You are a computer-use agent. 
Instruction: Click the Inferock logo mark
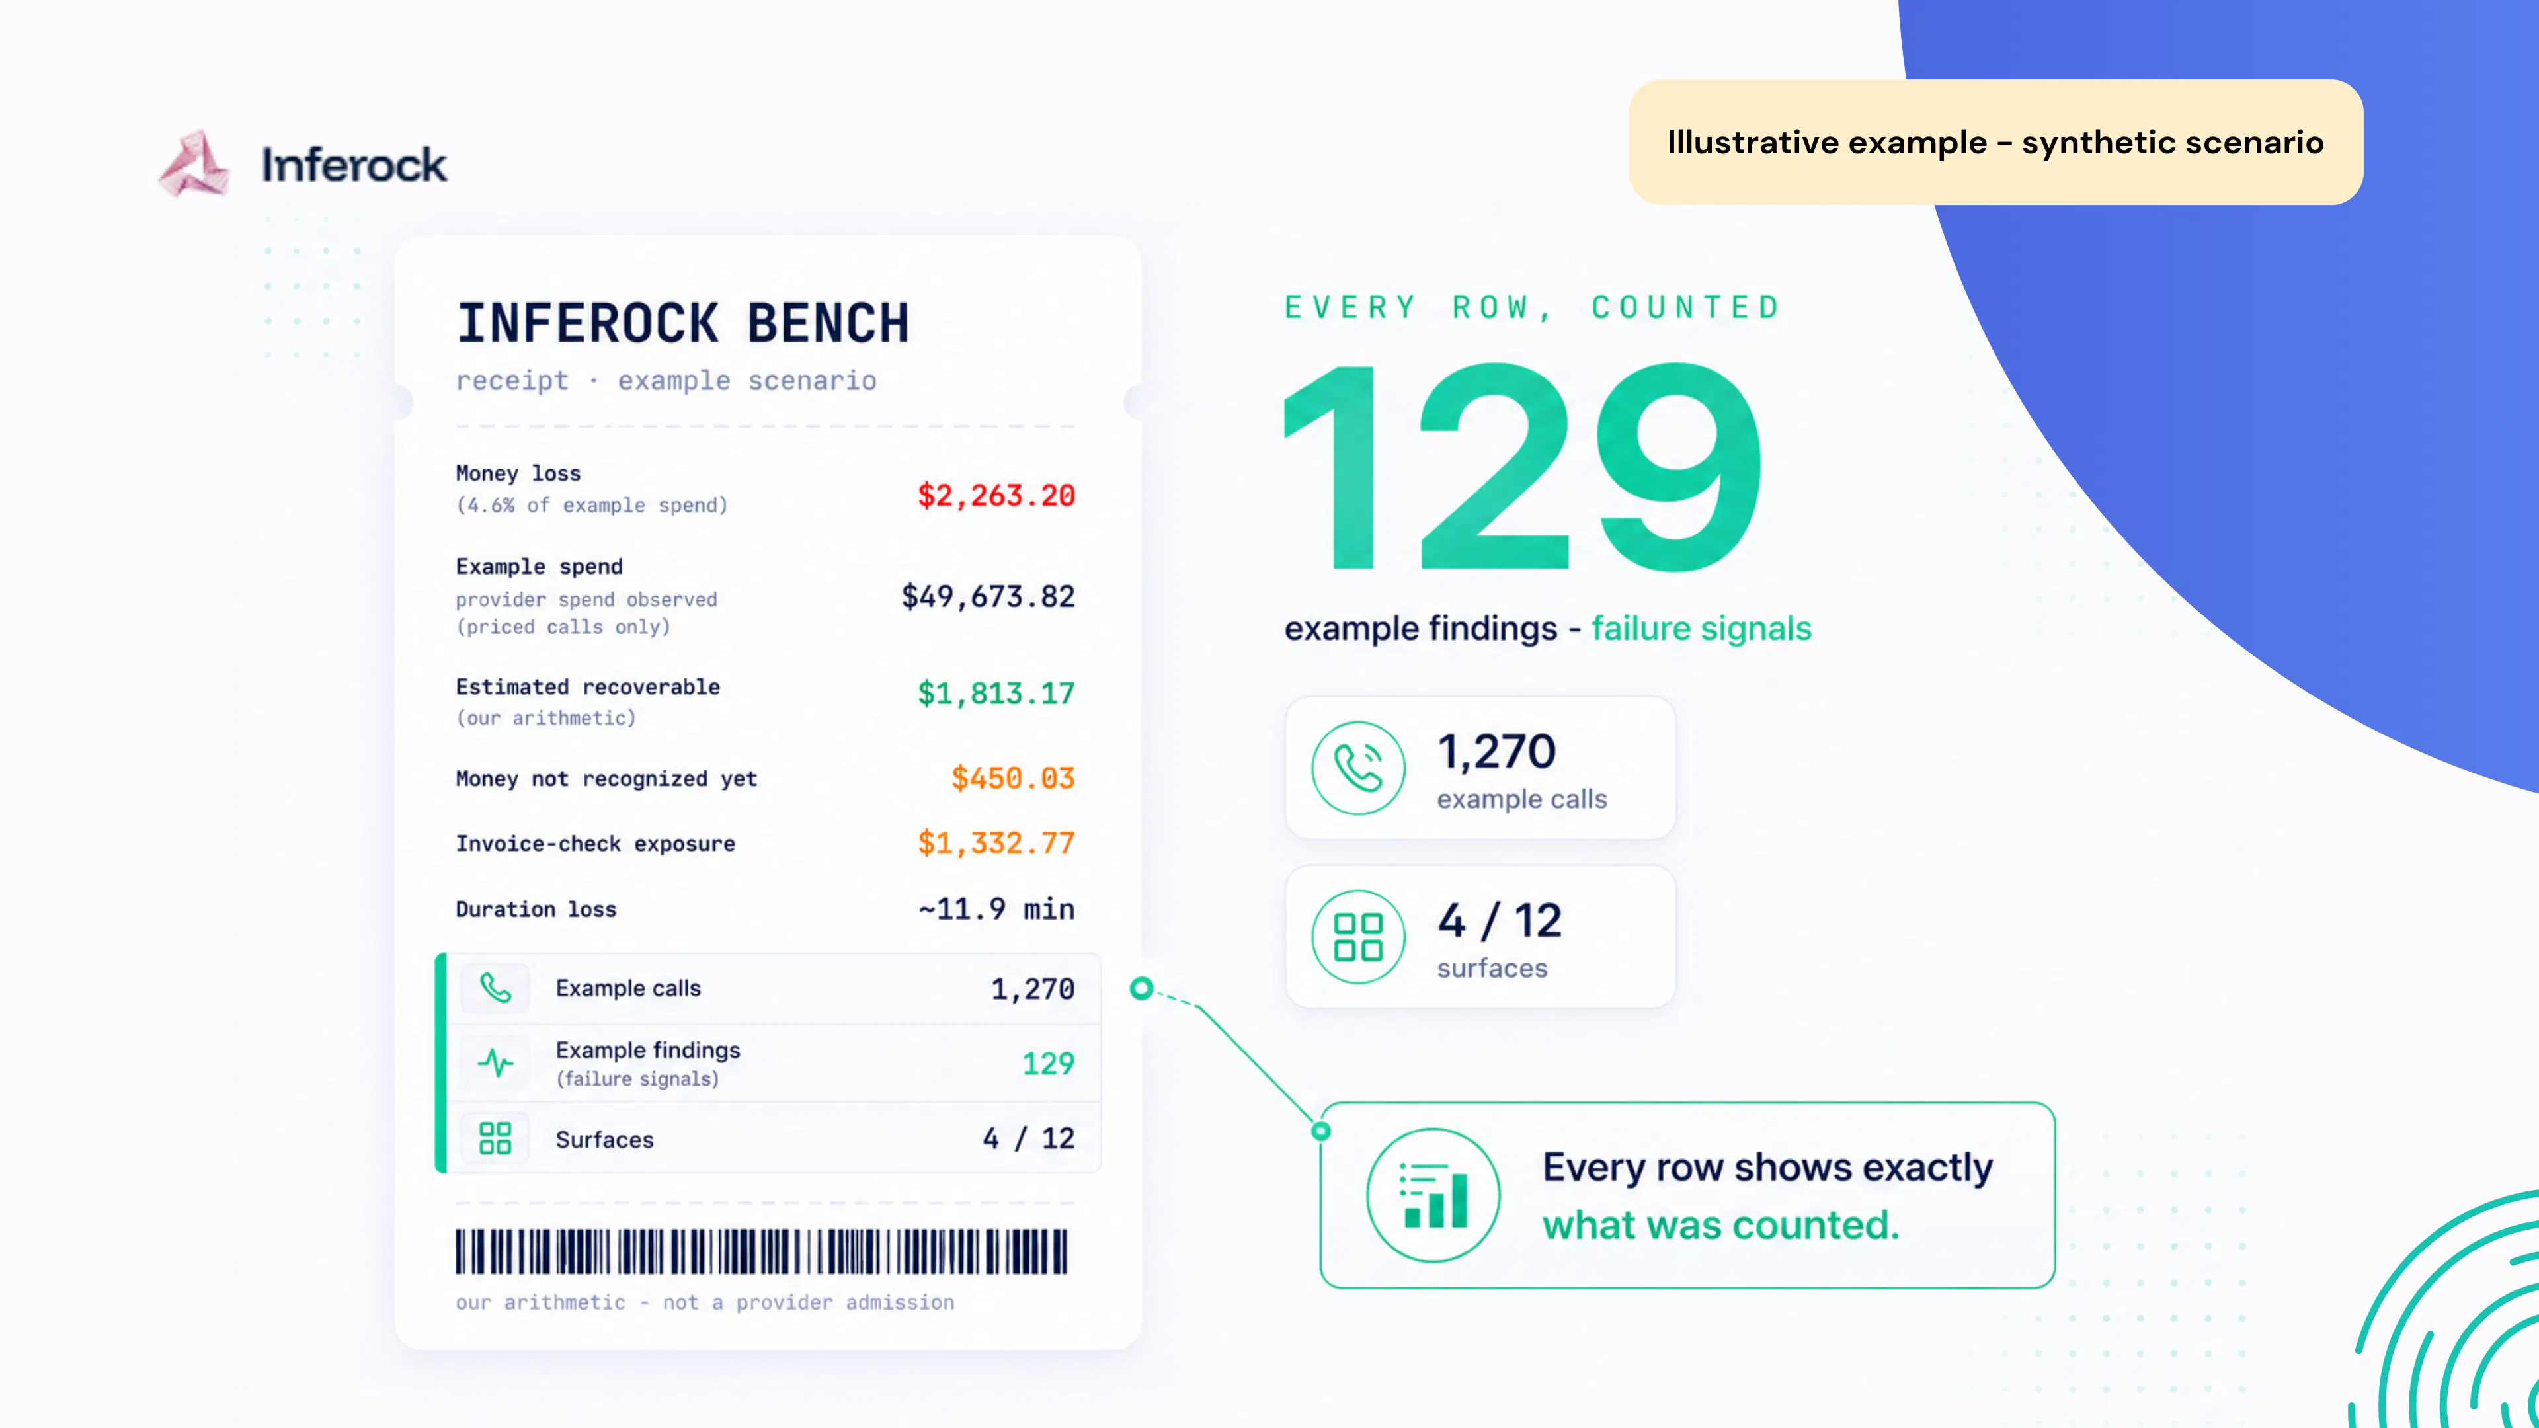[195, 163]
